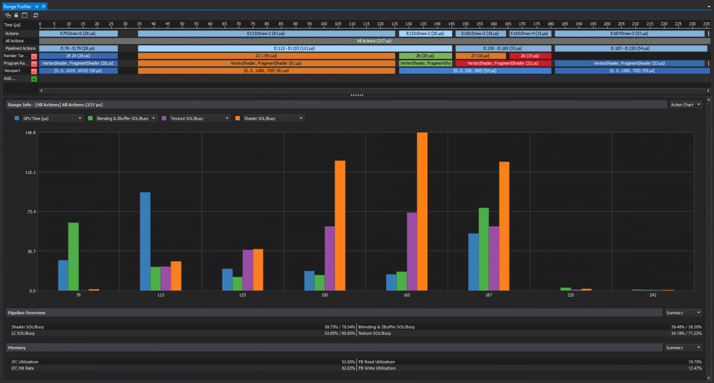This screenshot has width=714, height=383.
Task: Add a new range with green plus
Action: (34, 78)
